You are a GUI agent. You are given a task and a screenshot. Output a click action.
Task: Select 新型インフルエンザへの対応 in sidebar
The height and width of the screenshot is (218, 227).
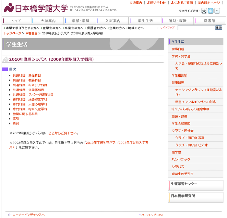pos(196,102)
